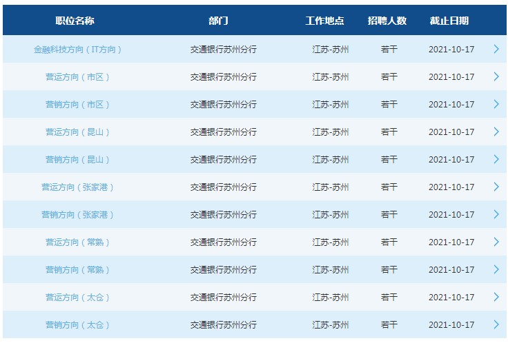Click the chevron beside 营销方向（市区）row

coord(496,105)
